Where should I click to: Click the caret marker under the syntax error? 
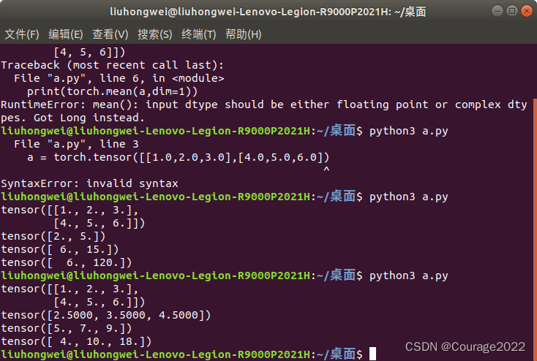pos(326,170)
